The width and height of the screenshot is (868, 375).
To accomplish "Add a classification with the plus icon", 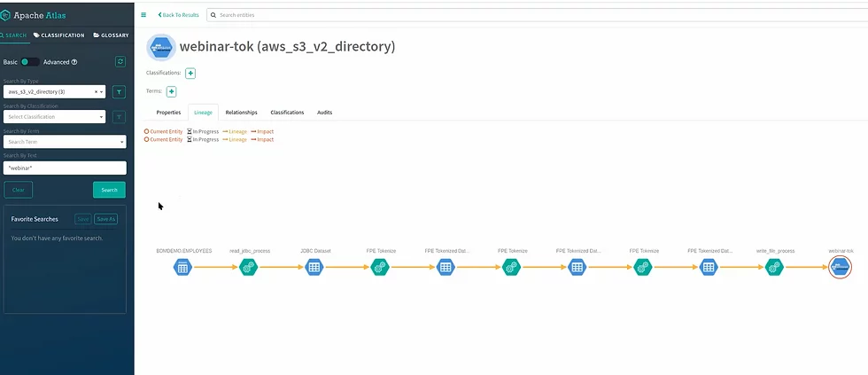I will click(x=190, y=73).
